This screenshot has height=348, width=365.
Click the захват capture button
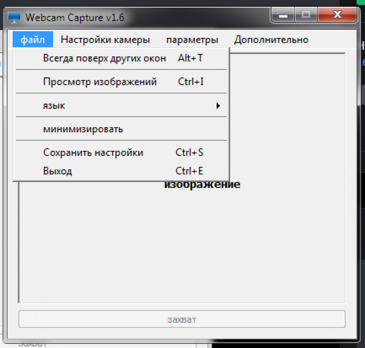182,319
